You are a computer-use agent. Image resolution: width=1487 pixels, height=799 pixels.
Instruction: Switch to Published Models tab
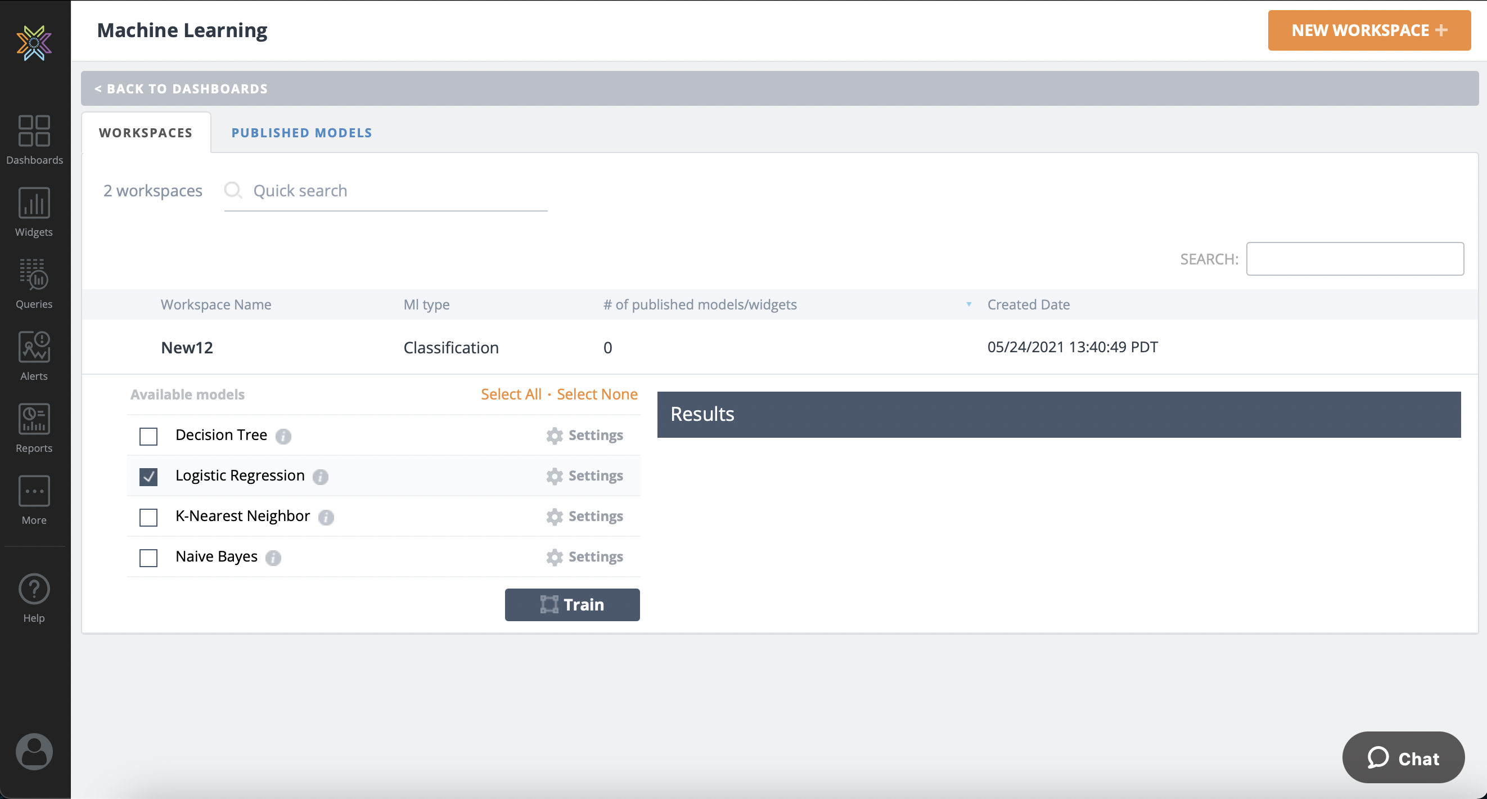pos(301,133)
